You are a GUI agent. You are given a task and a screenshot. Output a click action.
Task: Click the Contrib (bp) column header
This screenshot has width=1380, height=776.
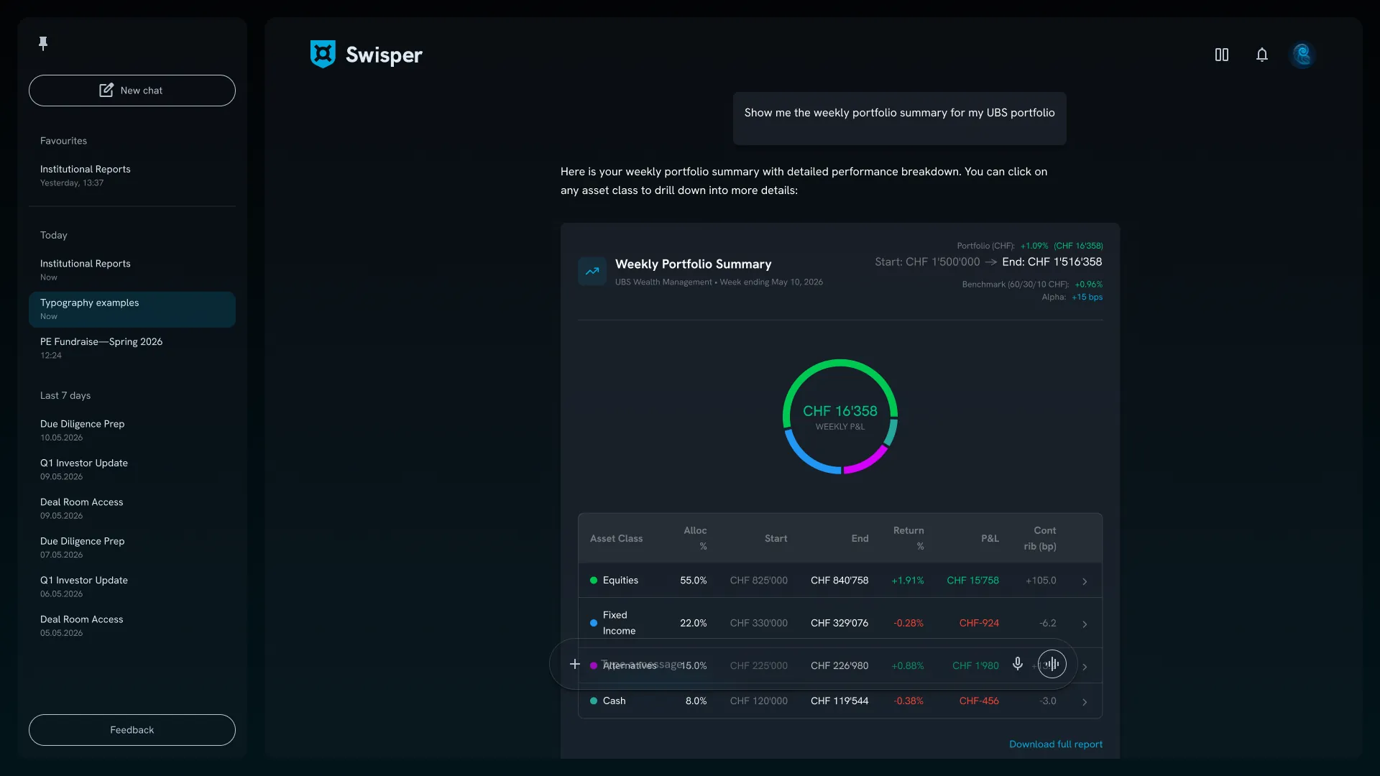pyautogui.click(x=1040, y=538)
